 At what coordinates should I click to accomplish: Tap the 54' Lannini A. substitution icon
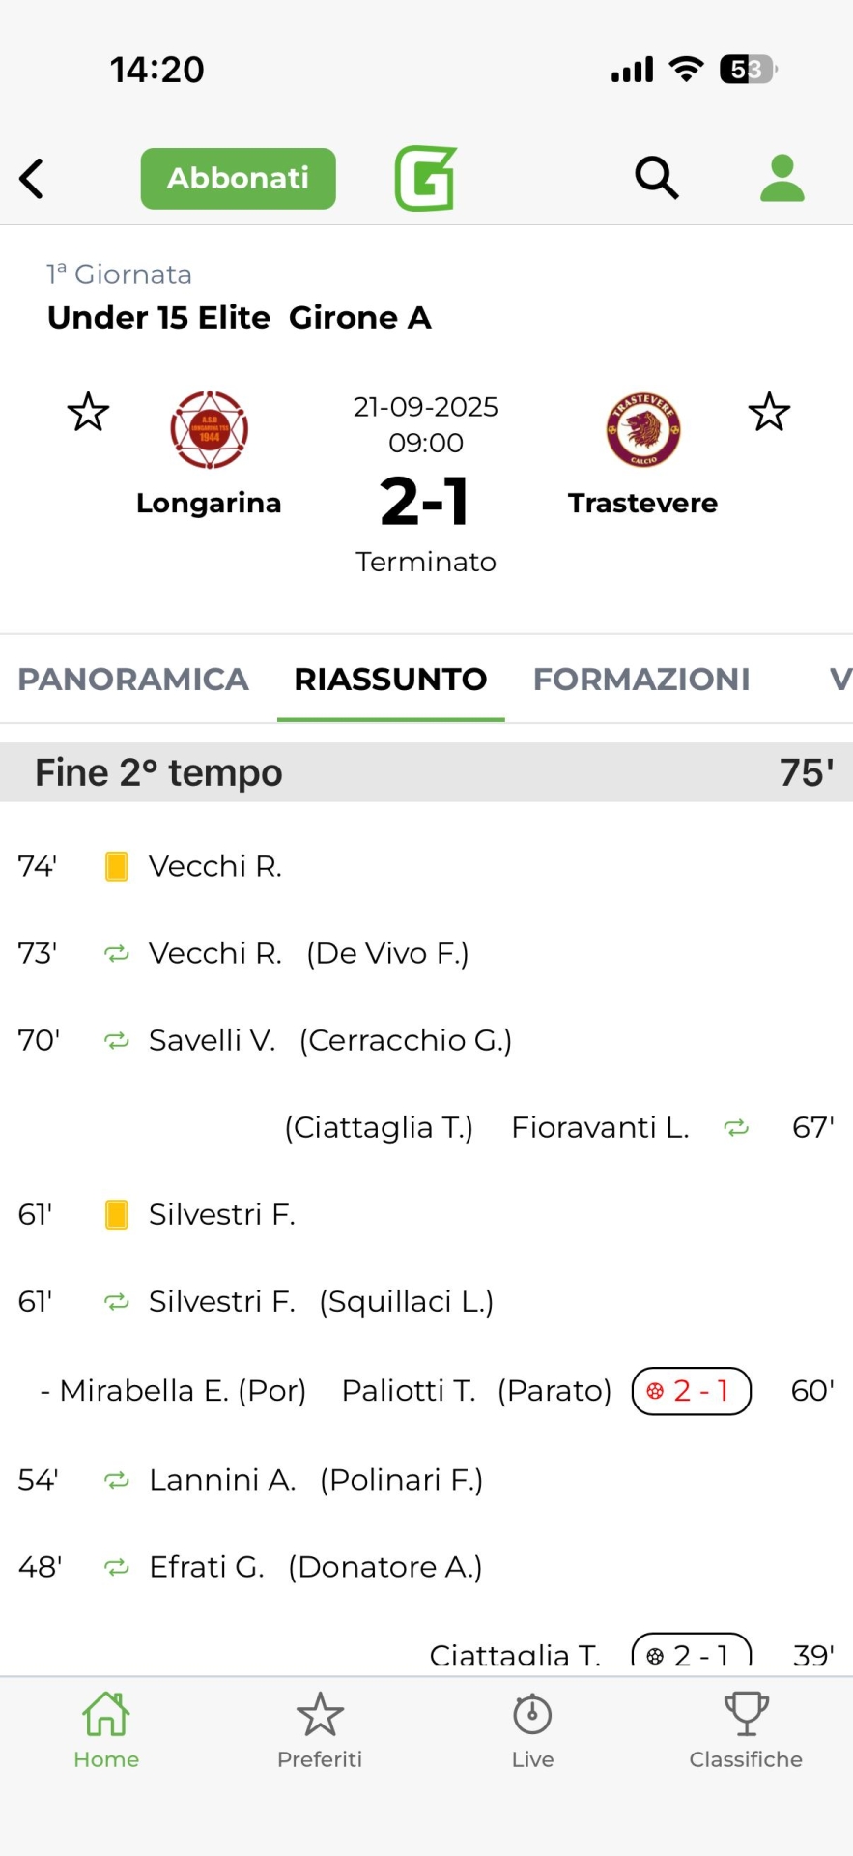117,1480
